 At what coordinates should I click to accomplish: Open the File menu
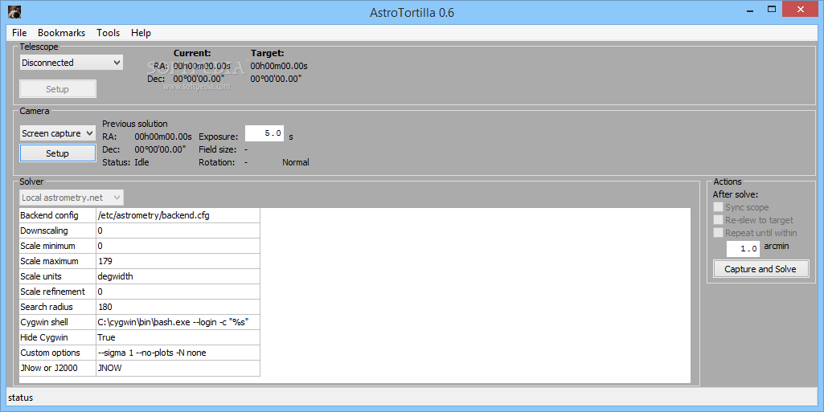click(x=19, y=33)
